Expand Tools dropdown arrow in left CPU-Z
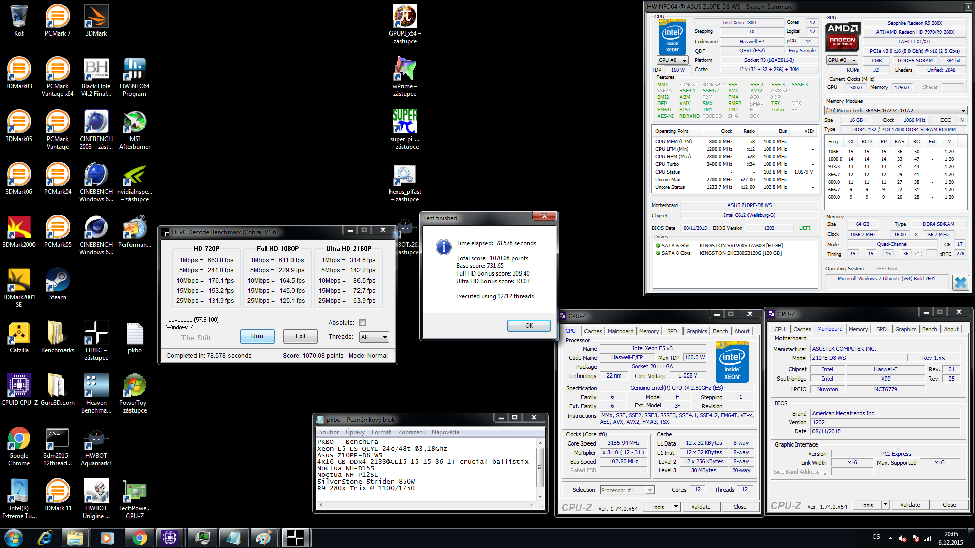 676,506
